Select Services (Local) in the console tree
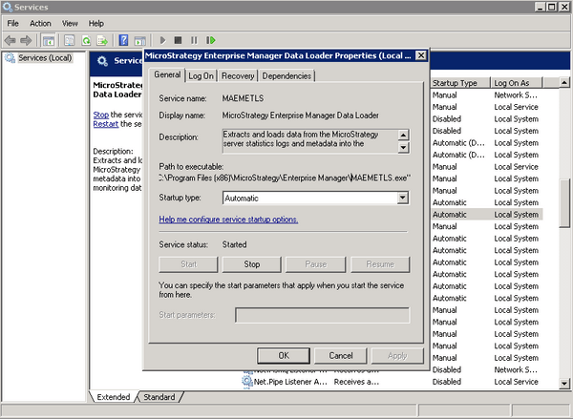The width and height of the screenshot is (573, 419). 45,58
